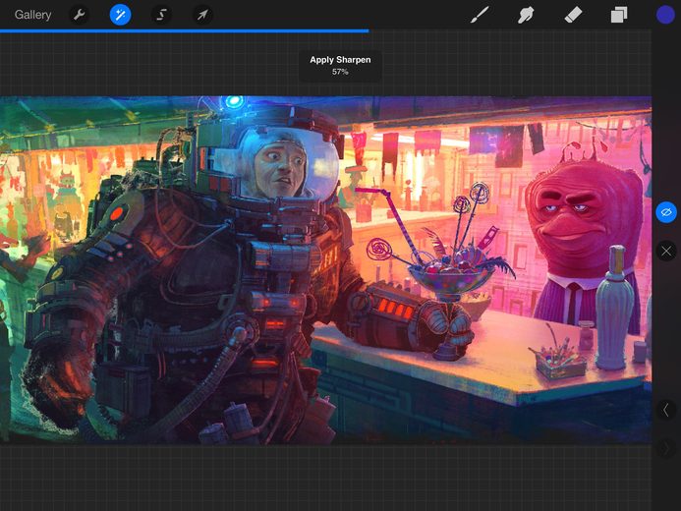
Task: Open the blue active color swatch
Action: [665, 15]
